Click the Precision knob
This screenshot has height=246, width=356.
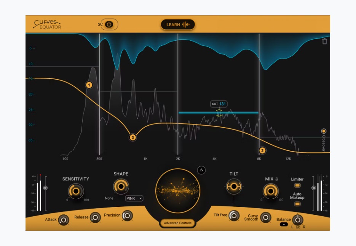(x=127, y=216)
